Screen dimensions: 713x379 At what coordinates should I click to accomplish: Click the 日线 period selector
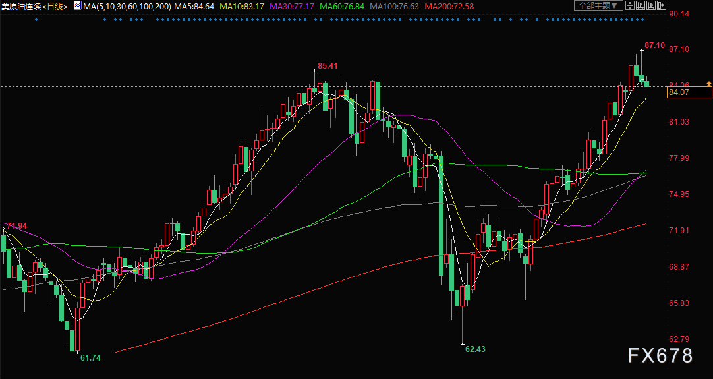55,7
